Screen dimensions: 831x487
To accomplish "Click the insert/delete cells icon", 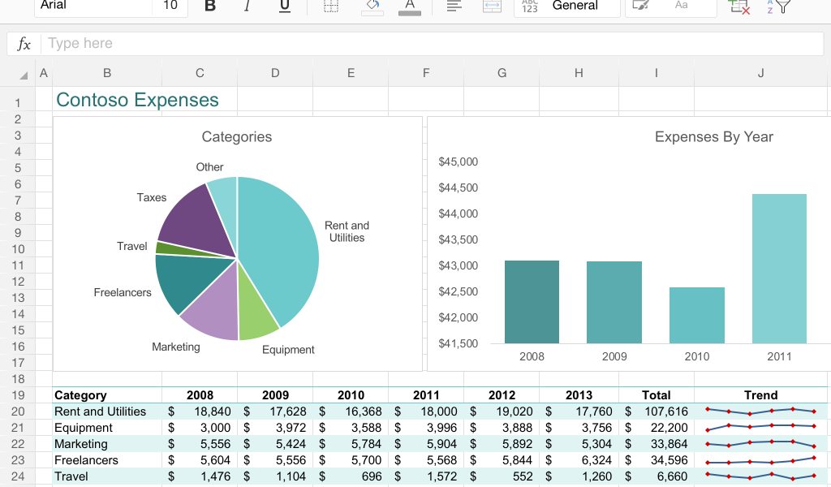I will [738, 6].
